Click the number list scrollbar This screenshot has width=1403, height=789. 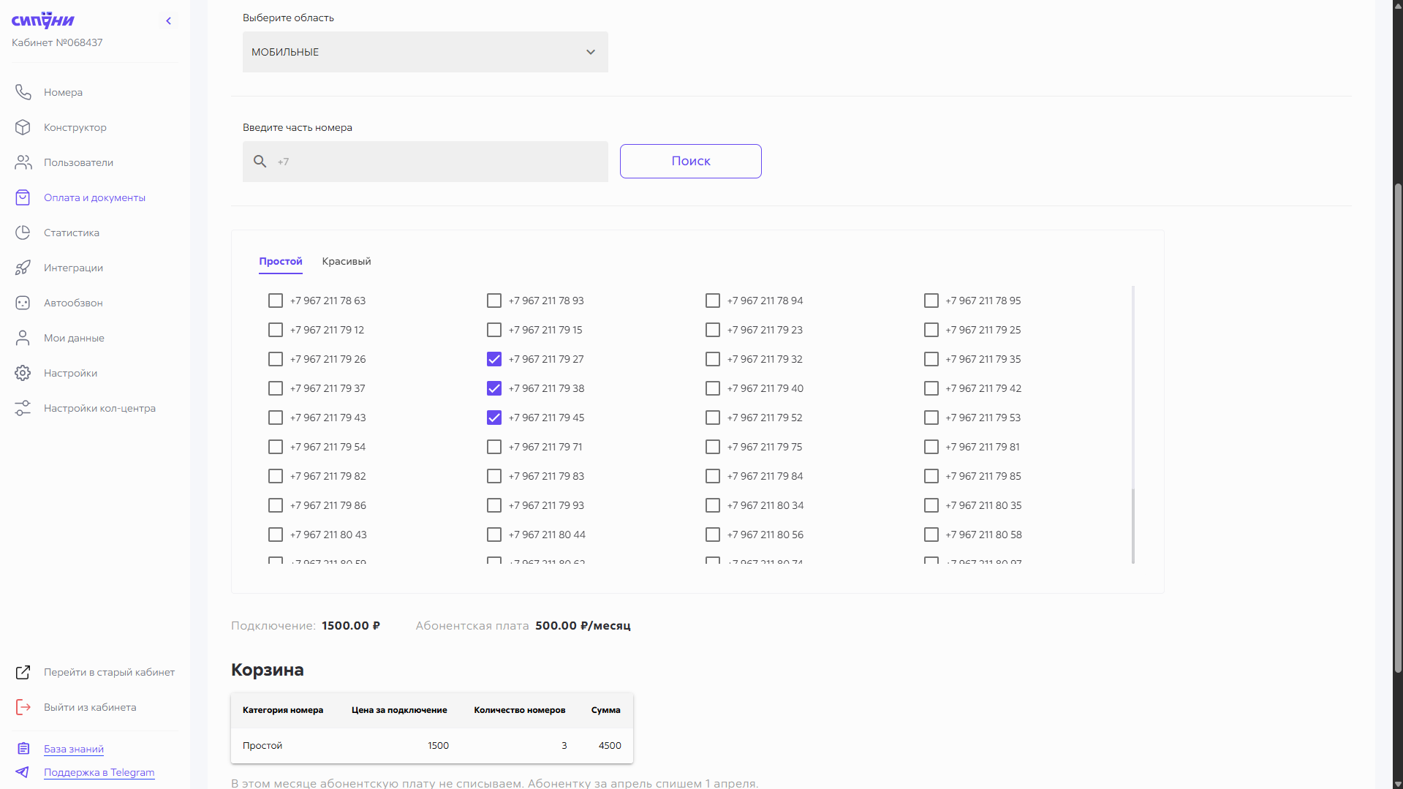point(1133,424)
